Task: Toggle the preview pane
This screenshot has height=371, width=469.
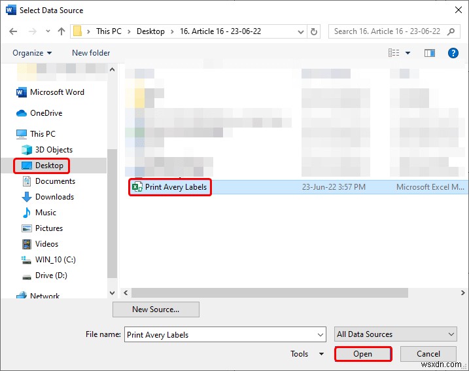Action: coord(430,53)
